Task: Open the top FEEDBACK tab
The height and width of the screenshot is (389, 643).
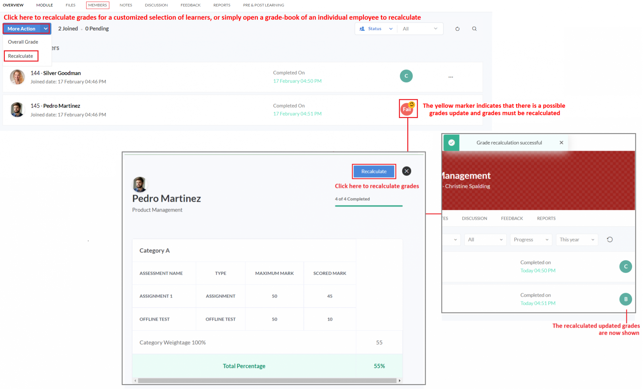Action: coord(191,5)
